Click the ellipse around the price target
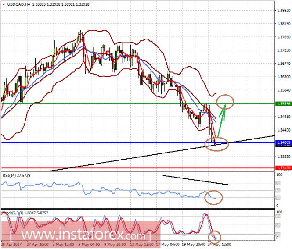The width and height of the screenshot is (292, 249). pos(225,102)
